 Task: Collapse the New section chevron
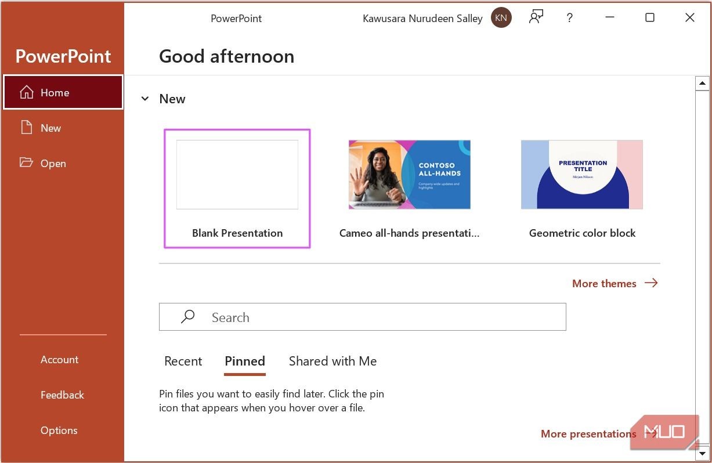(x=145, y=99)
